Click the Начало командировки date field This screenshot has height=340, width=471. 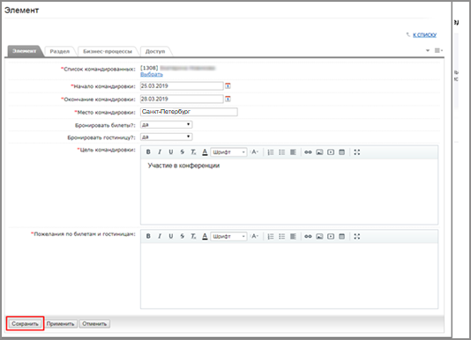[182, 86]
